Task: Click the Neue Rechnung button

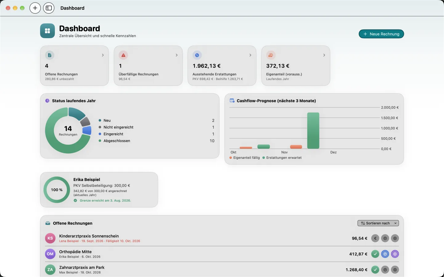Action: [381, 34]
